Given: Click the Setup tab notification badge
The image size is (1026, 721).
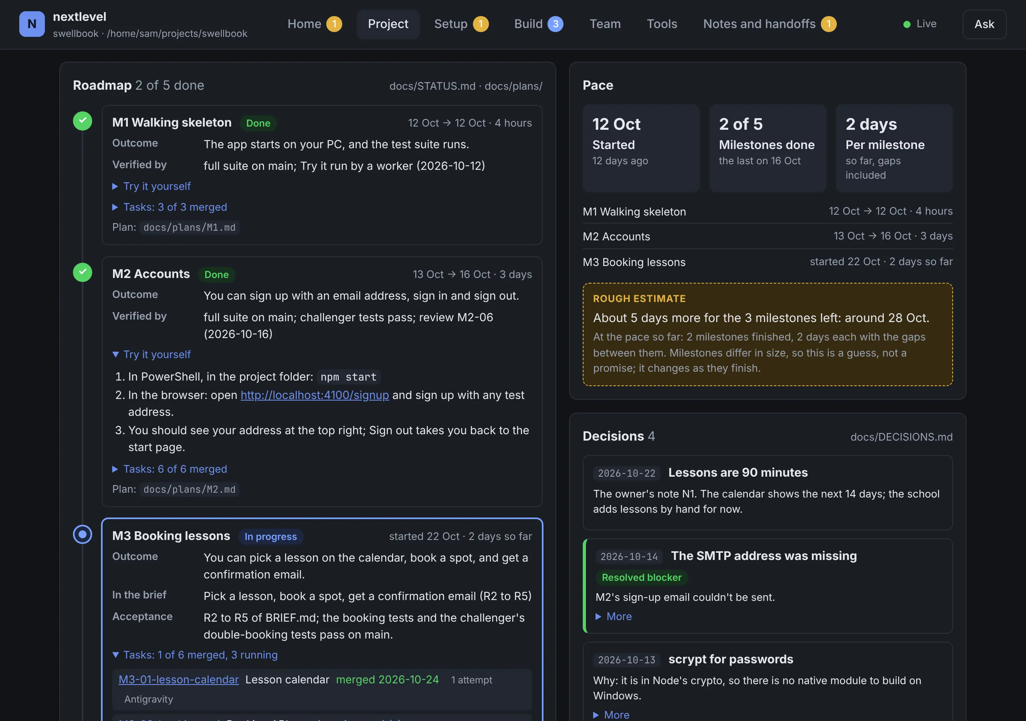Looking at the screenshot, I should 481,24.
